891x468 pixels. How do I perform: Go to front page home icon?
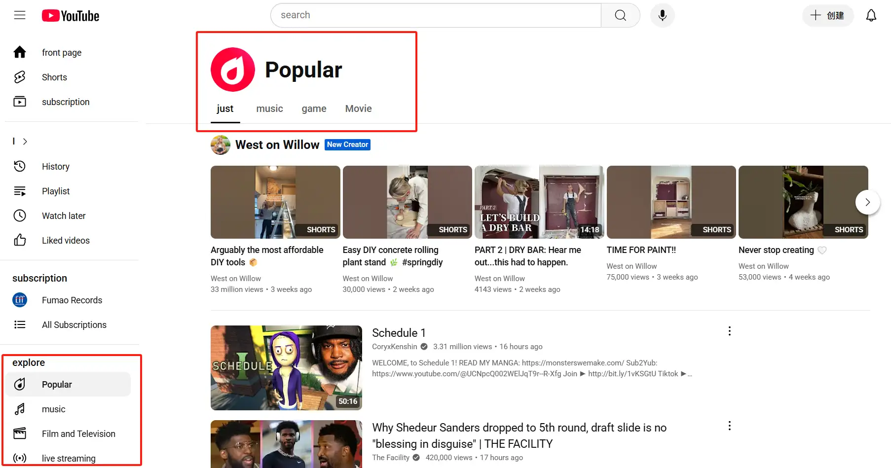coord(20,52)
